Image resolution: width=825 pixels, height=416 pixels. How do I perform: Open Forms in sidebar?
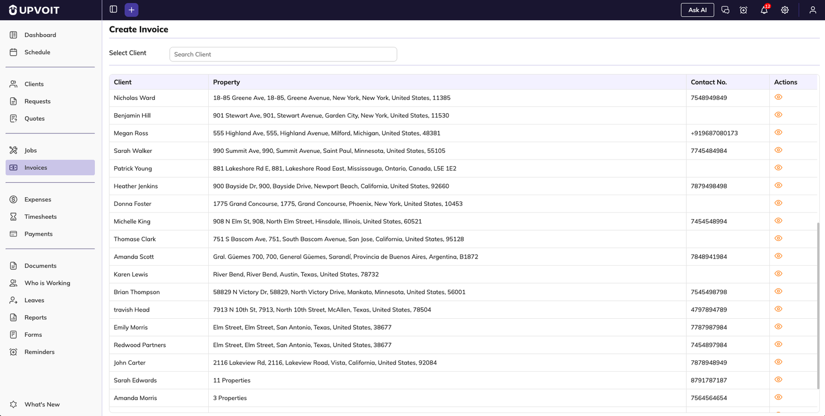click(50, 335)
